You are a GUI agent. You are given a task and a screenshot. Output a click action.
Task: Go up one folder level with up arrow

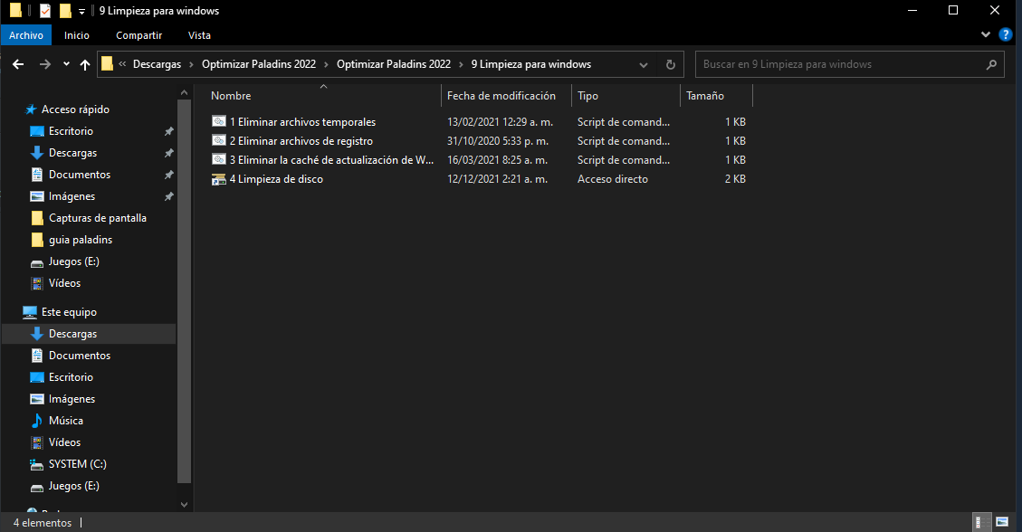click(x=85, y=64)
